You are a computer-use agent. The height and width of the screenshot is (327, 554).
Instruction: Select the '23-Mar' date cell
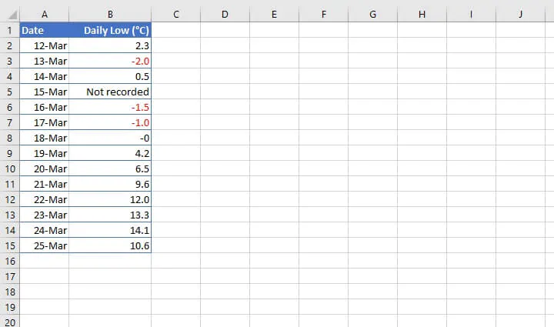click(45, 215)
